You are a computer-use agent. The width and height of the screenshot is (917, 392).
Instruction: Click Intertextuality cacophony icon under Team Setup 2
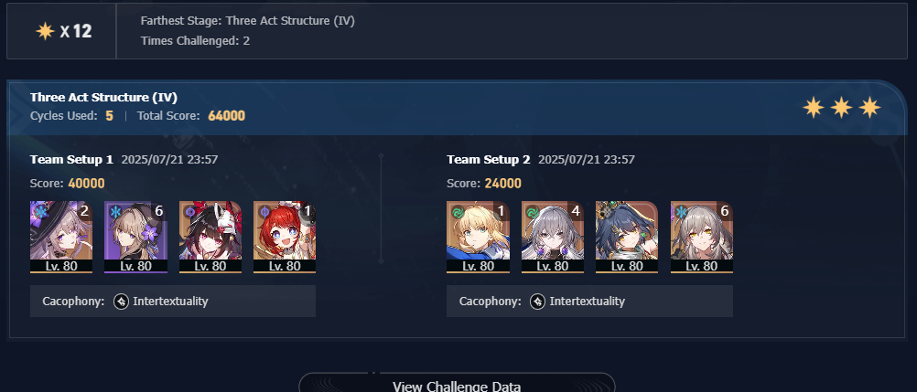pyautogui.click(x=537, y=302)
